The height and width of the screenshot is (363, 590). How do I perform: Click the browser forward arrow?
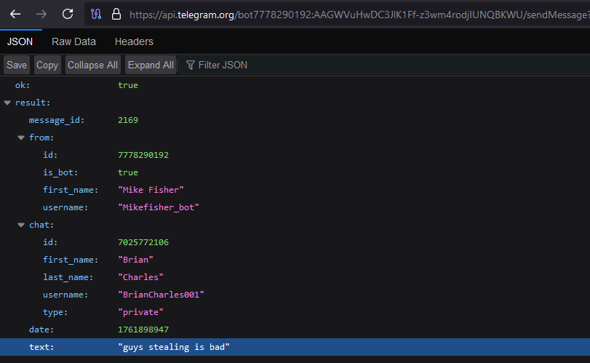(x=41, y=14)
